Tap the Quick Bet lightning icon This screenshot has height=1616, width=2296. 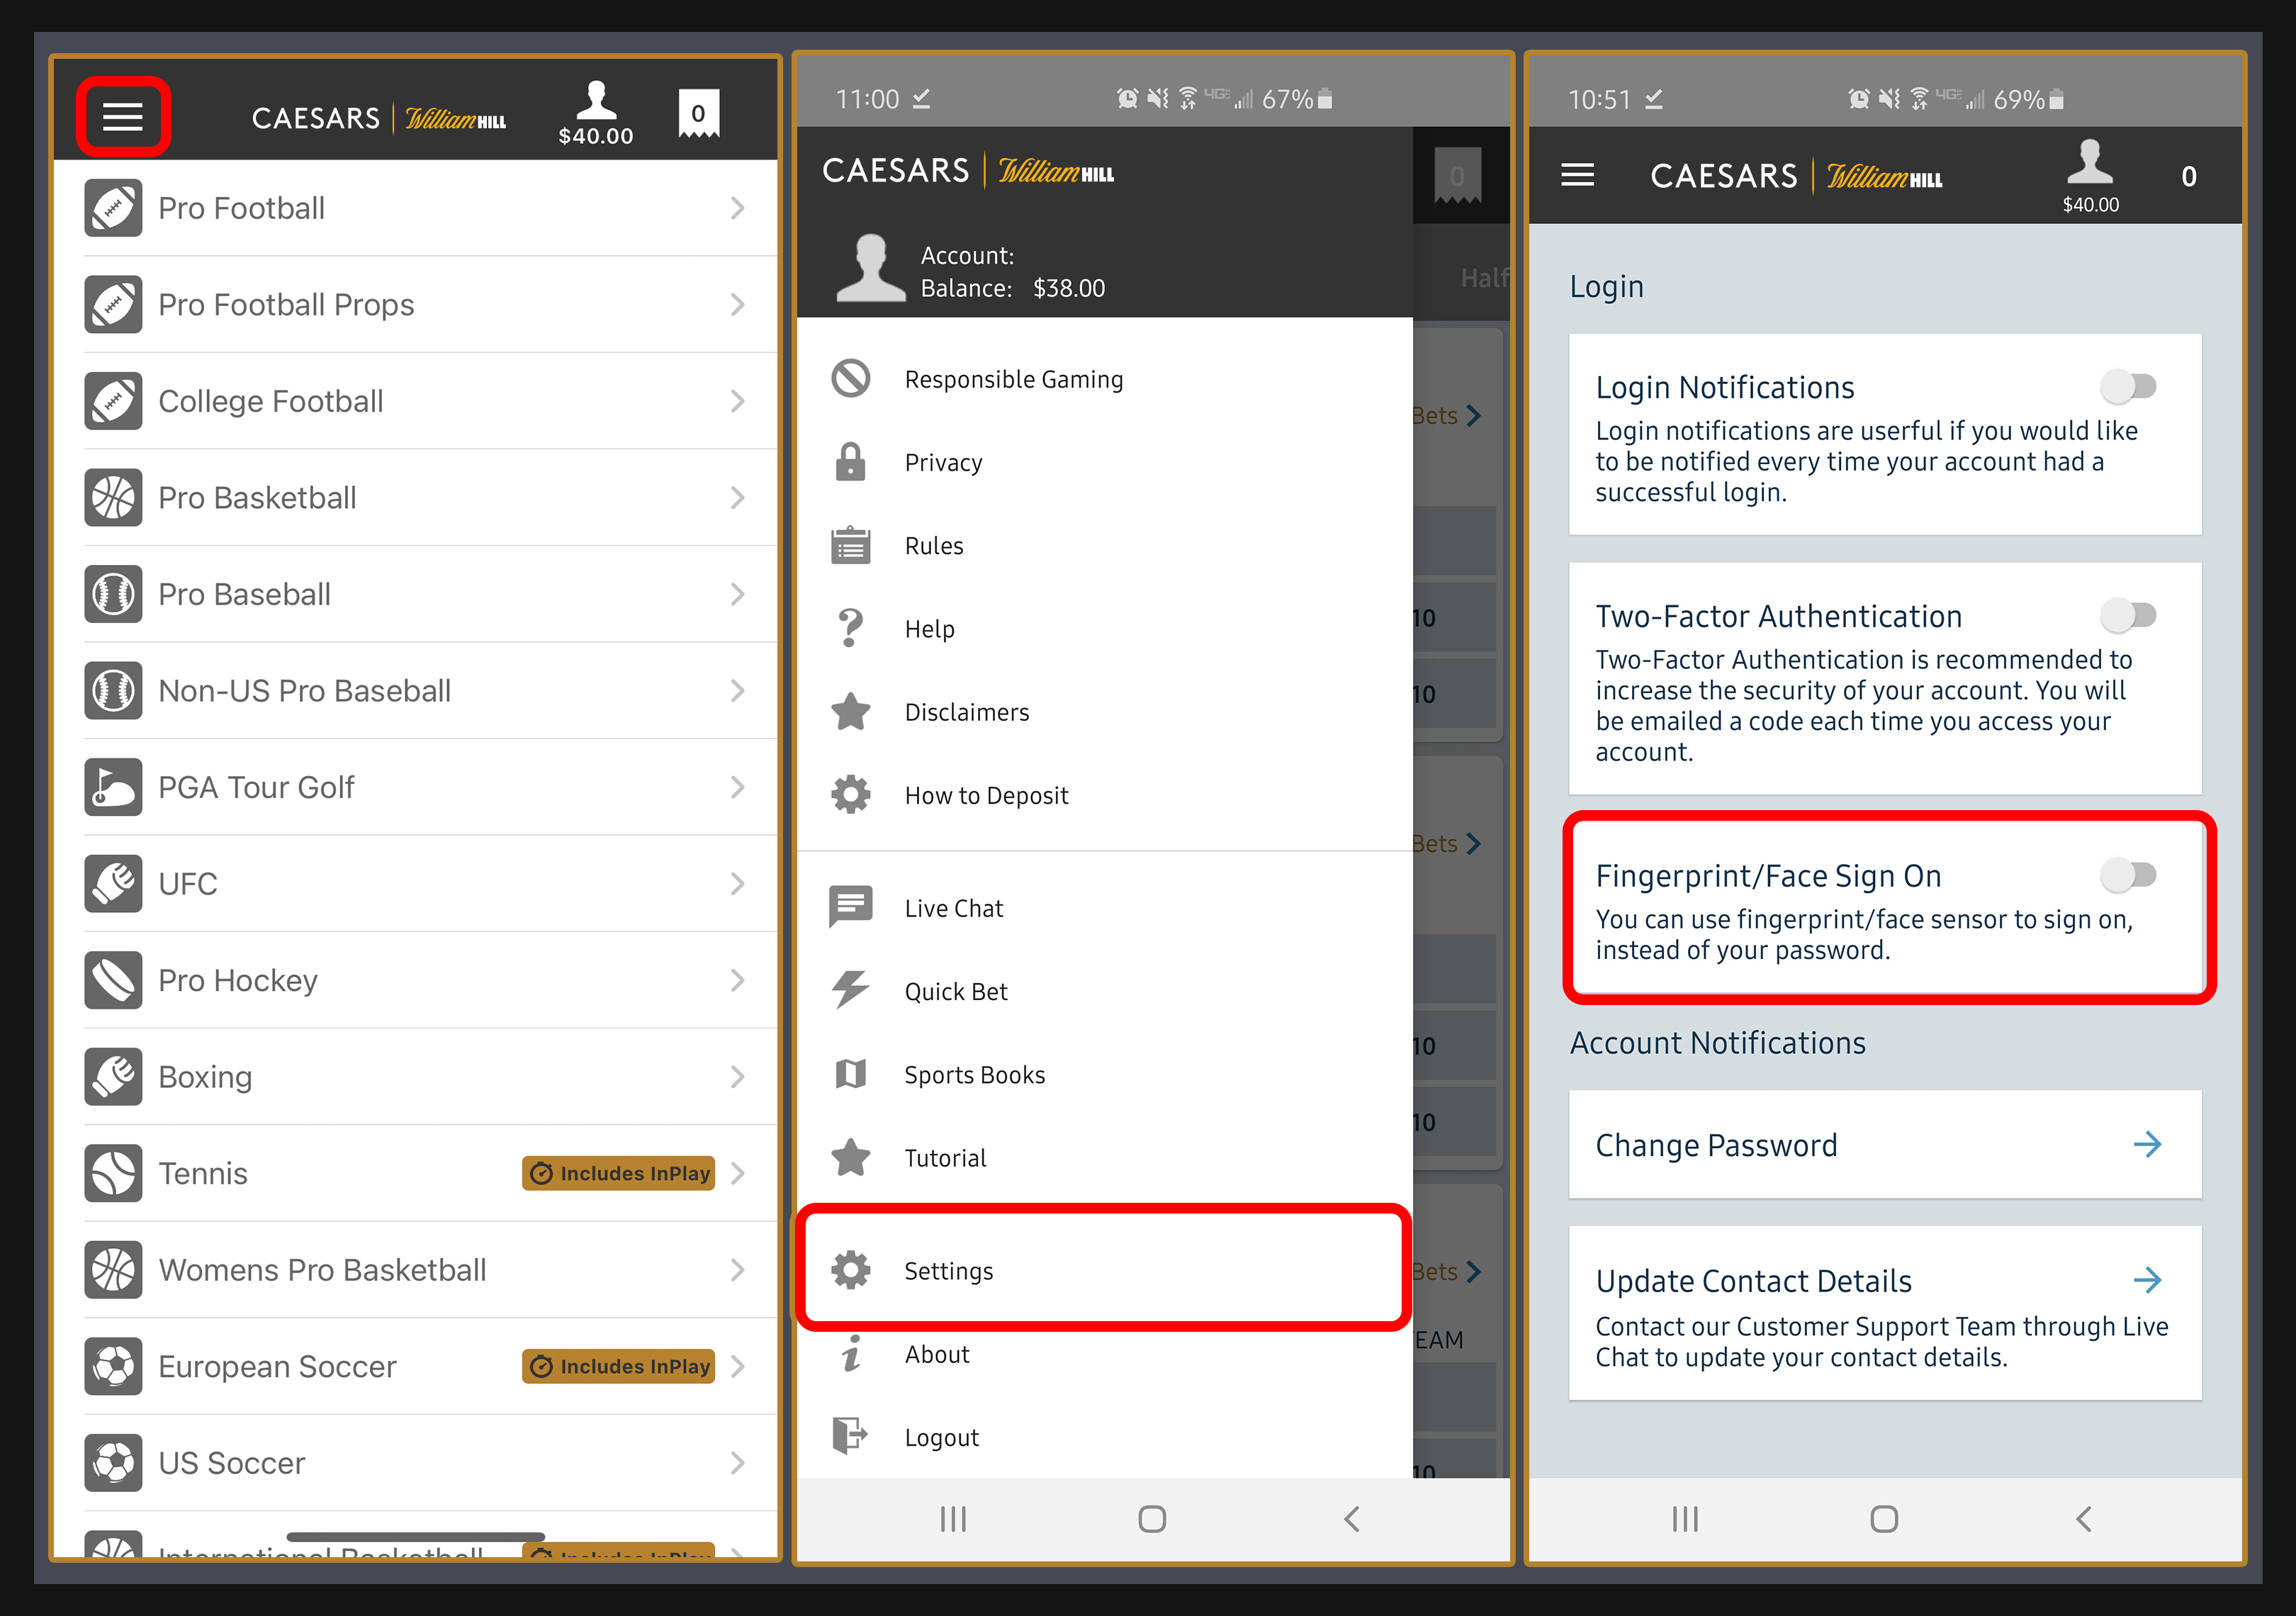pyautogui.click(x=851, y=991)
